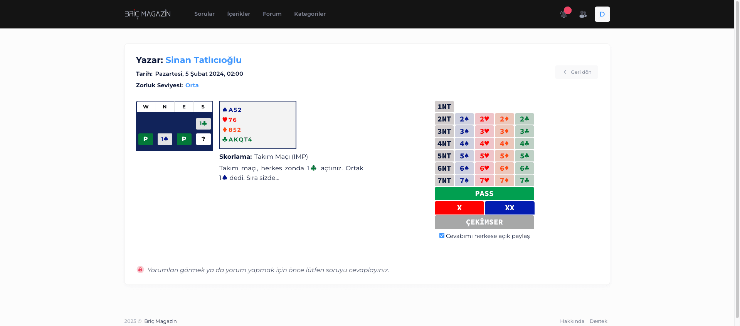This screenshot has height=326, width=740.
Task: Click West's P pass cell
Action: (145, 139)
